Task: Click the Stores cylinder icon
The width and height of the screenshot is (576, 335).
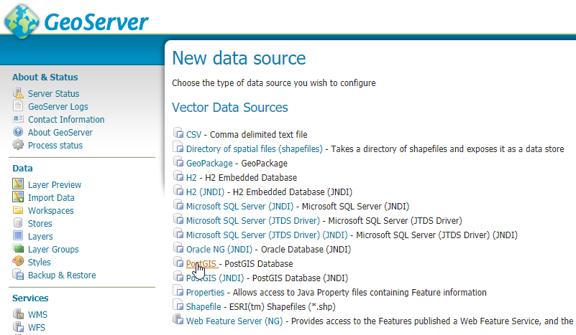Action: pos(18,223)
